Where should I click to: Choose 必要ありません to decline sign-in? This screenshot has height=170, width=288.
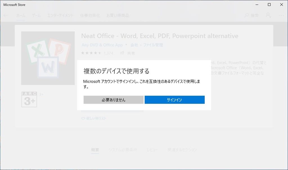pos(114,100)
